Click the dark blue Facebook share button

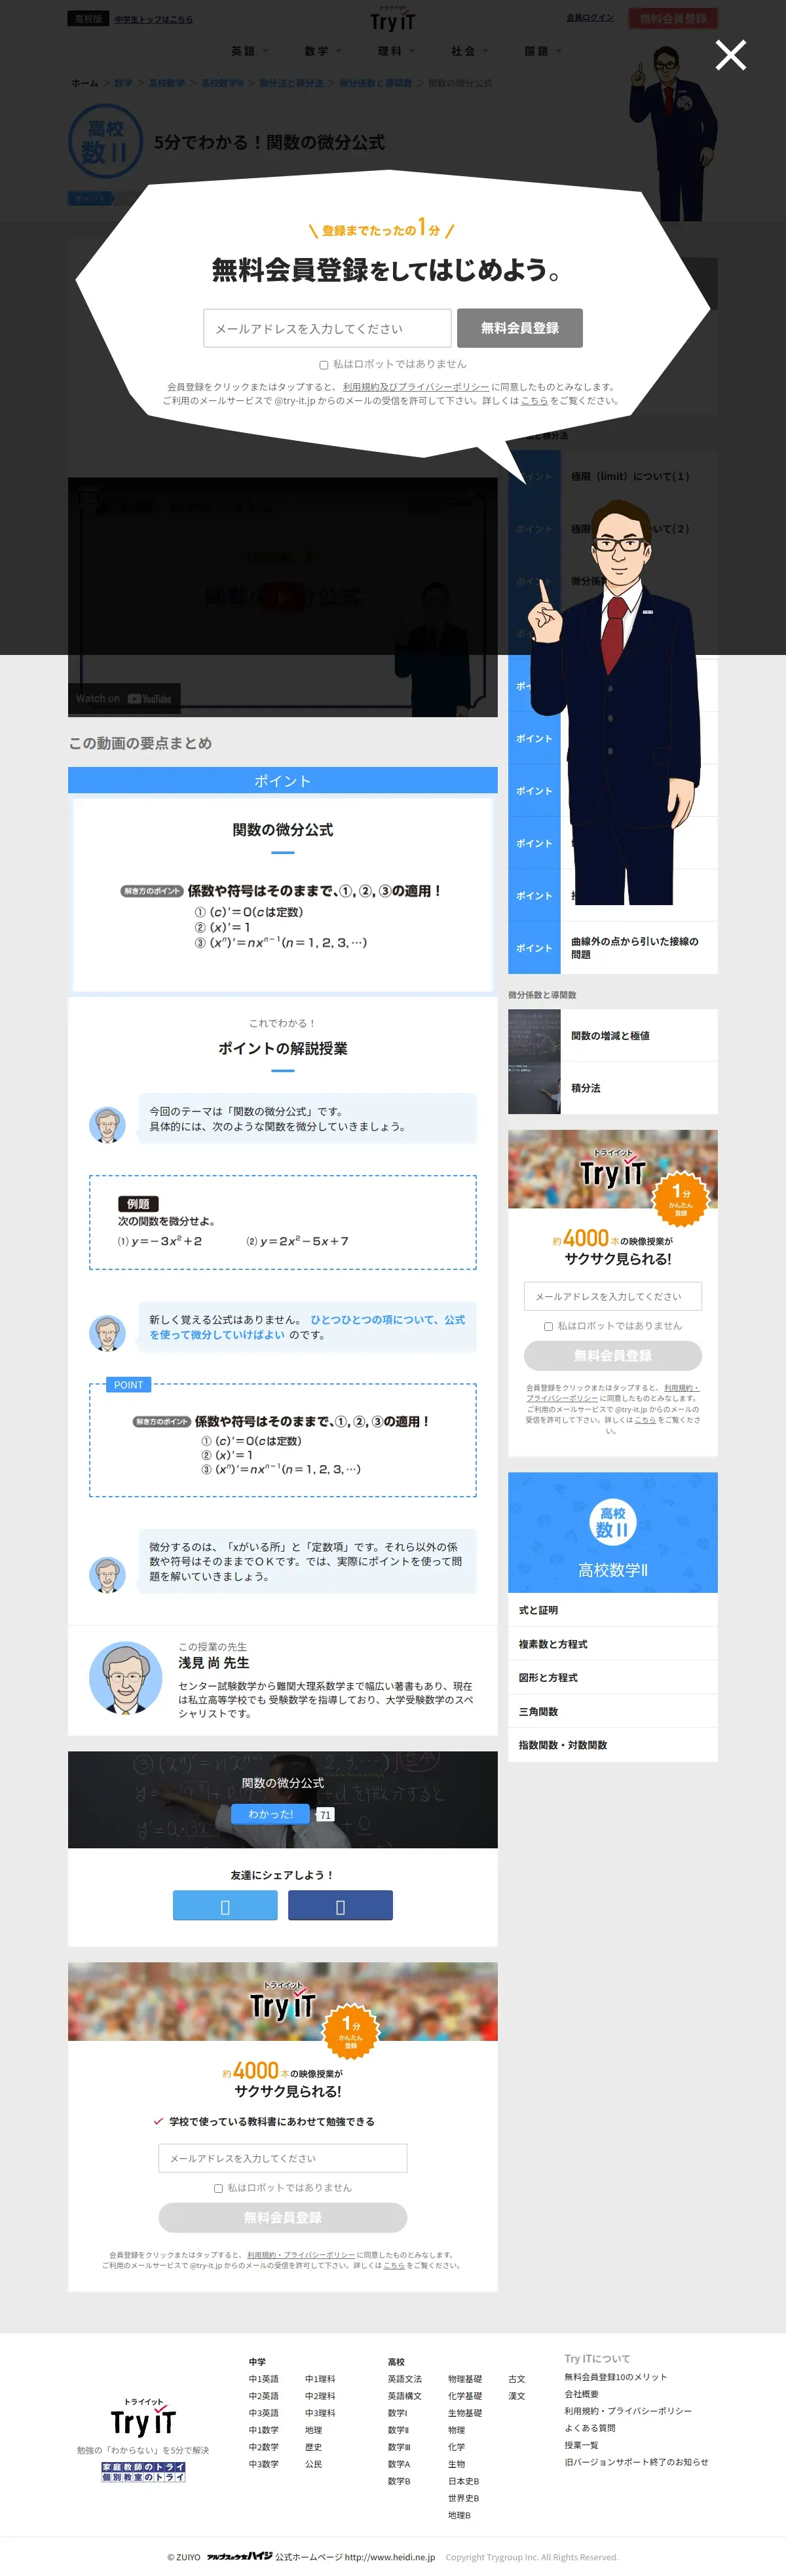click(x=340, y=1905)
